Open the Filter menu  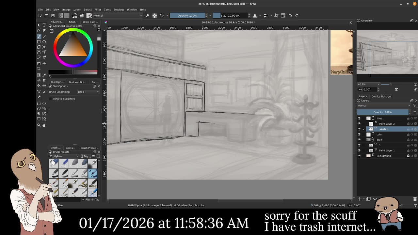[x=98, y=9]
